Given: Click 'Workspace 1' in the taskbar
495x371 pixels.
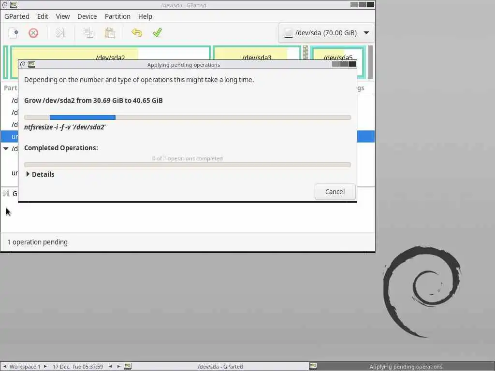Looking at the screenshot, I should coord(25,367).
